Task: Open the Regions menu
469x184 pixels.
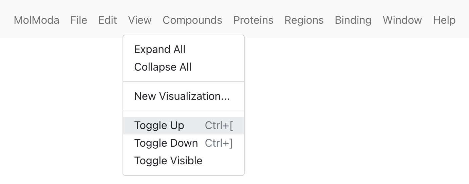Action: pyautogui.click(x=304, y=20)
